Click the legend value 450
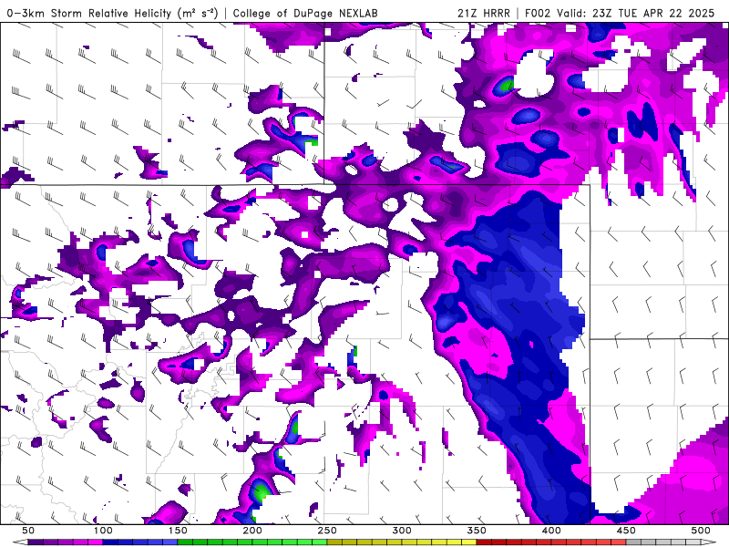Image resolution: width=729 pixels, height=547 pixels. pos(626,531)
